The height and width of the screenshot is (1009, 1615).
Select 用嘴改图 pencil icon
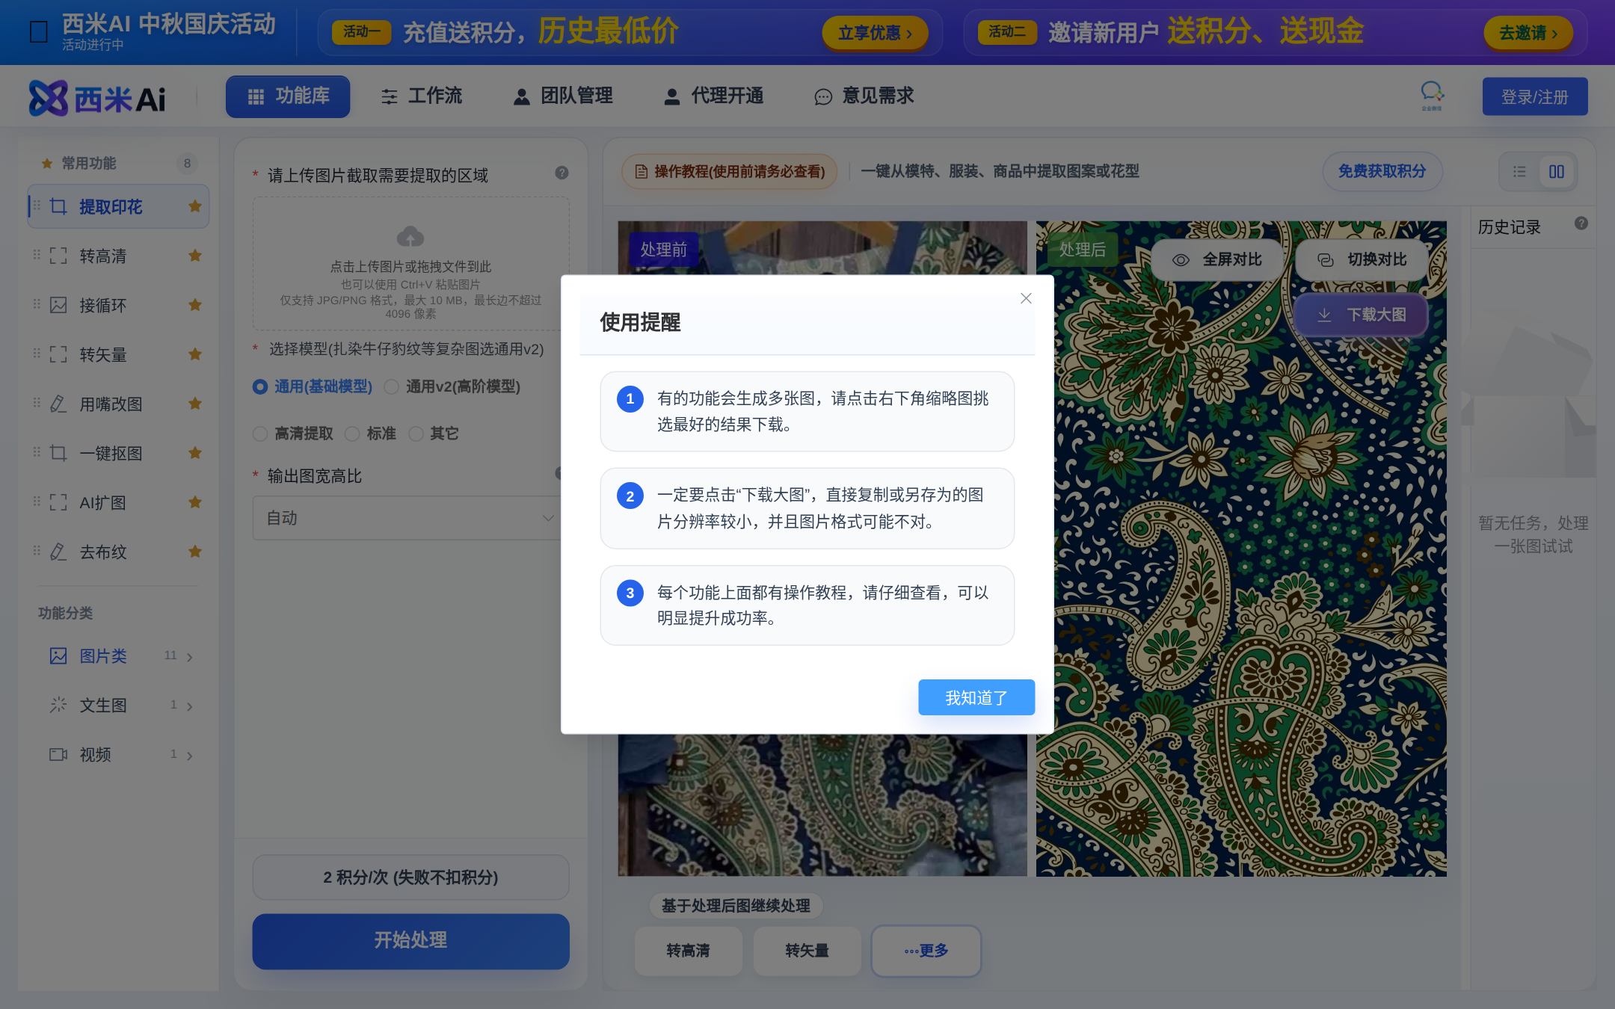58,404
